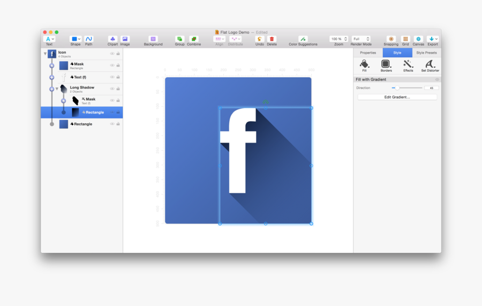
Task: Click the Icon layer thumbnail
Action: [52, 54]
